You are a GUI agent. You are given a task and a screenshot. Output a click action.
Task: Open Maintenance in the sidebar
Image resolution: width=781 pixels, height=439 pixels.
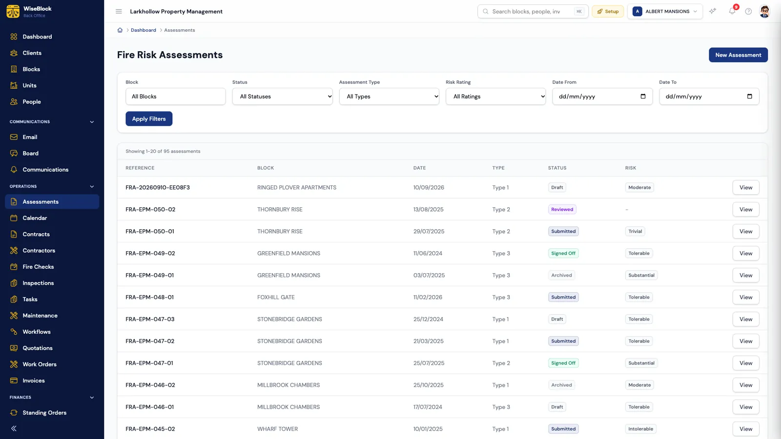[52, 316]
